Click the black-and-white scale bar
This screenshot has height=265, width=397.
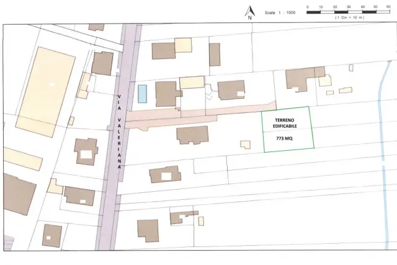click(348, 12)
